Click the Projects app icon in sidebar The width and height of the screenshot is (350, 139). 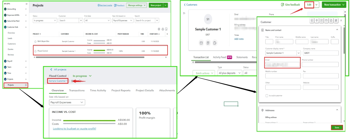tap(5, 79)
